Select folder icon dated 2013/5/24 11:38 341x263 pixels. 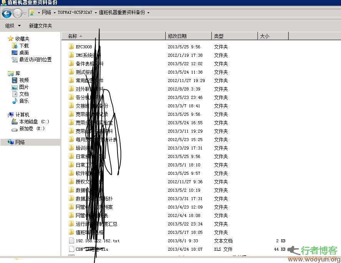pos(71,72)
